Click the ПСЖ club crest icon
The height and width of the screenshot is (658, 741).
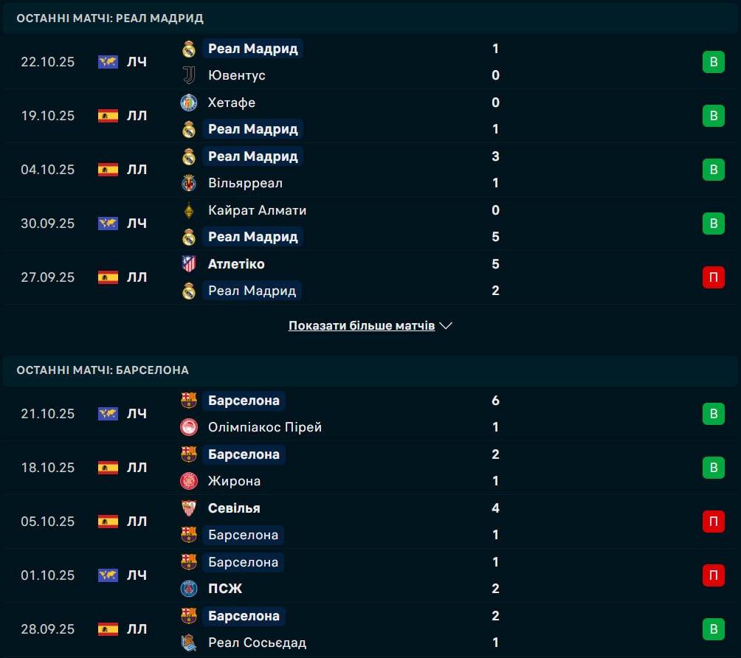[189, 589]
